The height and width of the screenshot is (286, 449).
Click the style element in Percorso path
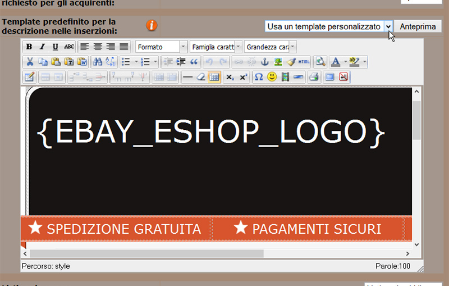pos(62,266)
